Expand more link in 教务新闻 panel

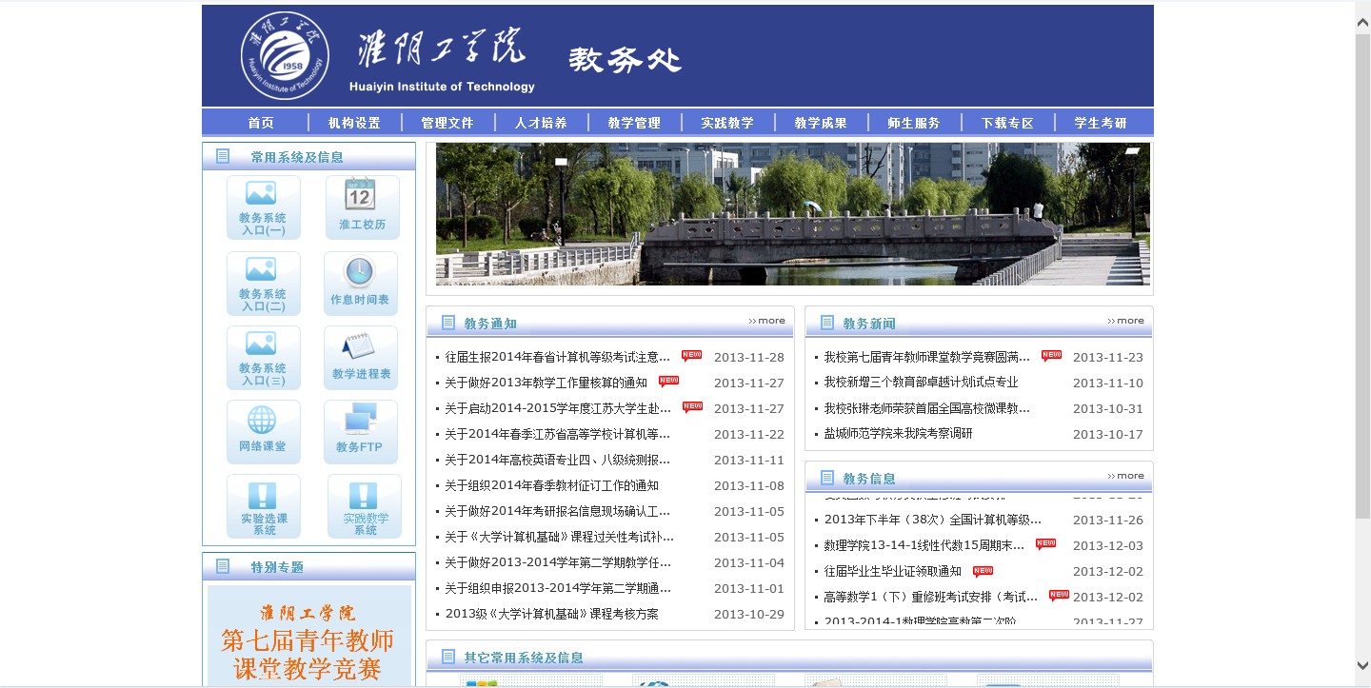pyautogui.click(x=1126, y=321)
